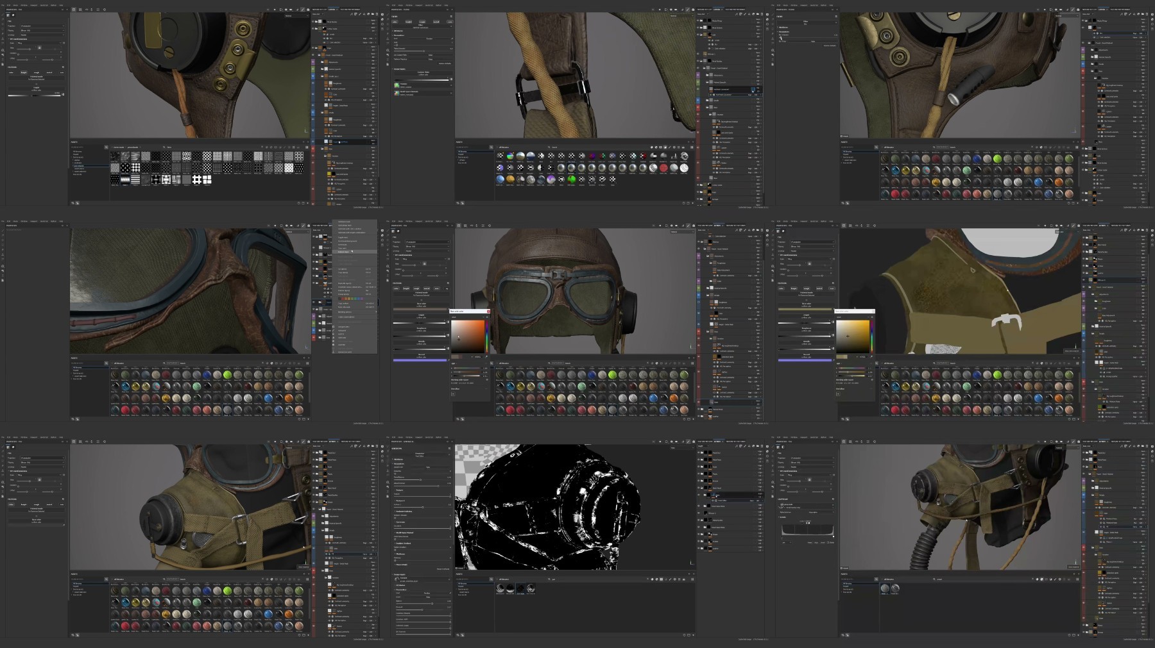Open Filtering dropdown in brass snaps frame
This screenshot has width=1155, height=648.
(42, 31)
